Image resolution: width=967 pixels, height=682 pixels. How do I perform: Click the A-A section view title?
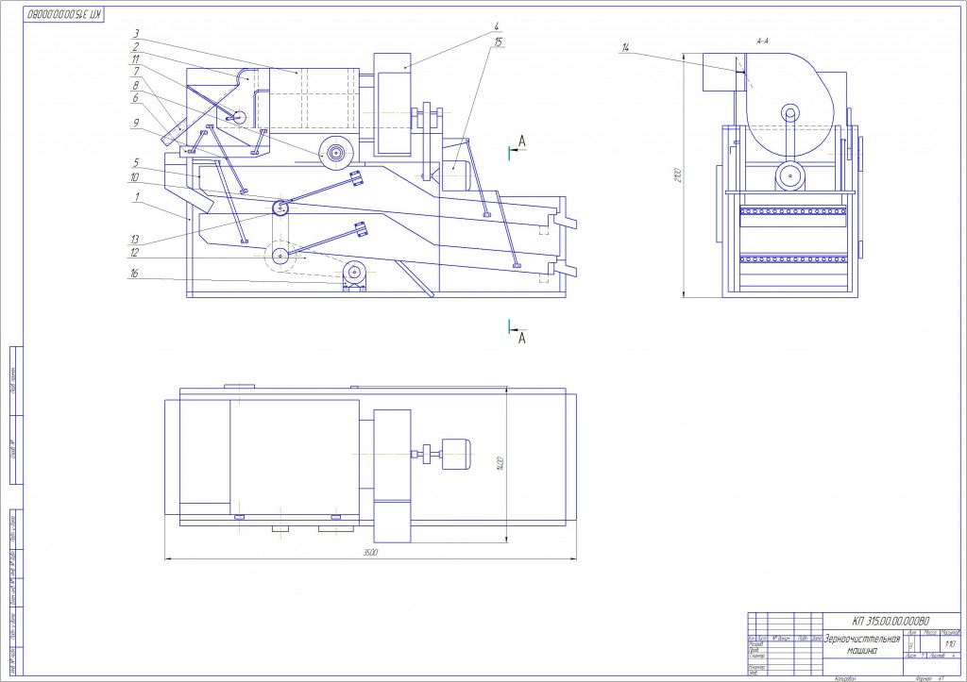pyautogui.click(x=762, y=42)
